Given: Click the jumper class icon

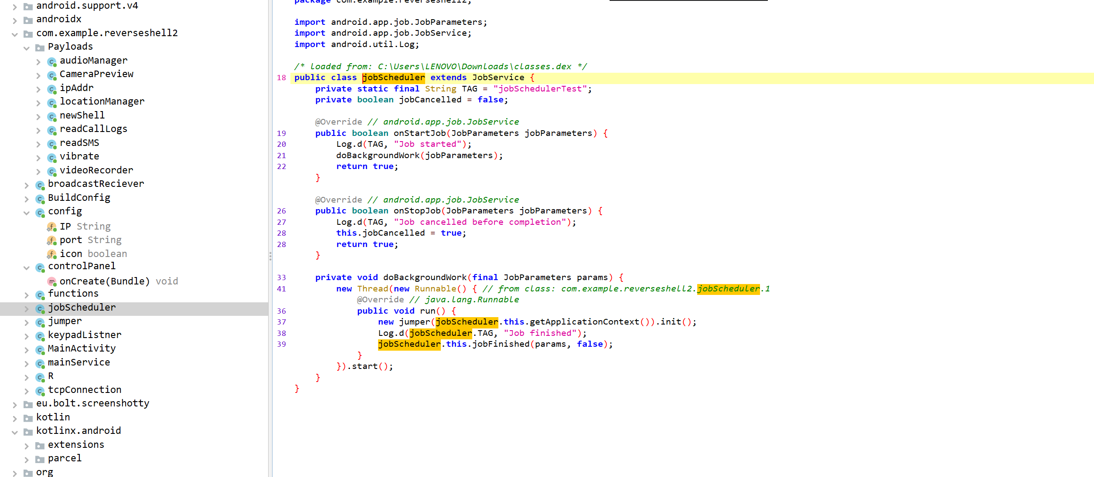Looking at the screenshot, I should (x=40, y=323).
